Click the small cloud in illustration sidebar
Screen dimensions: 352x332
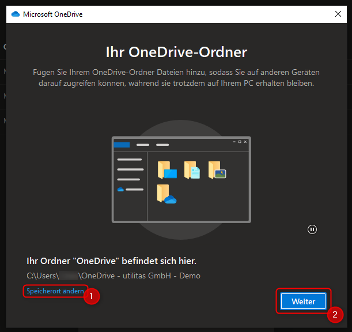pos(120,190)
